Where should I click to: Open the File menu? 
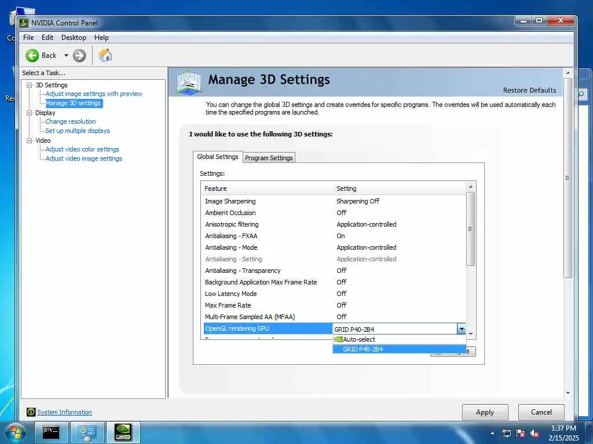pos(28,38)
